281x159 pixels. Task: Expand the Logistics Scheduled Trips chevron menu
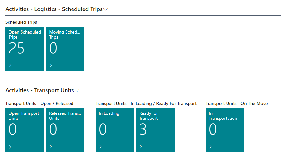pyautogui.click(x=106, y=9)
